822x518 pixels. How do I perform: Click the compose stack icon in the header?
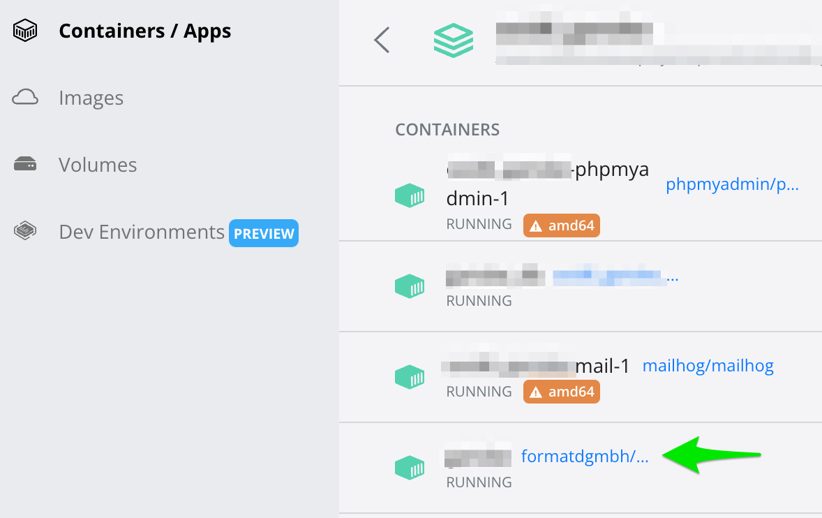point(454,40)
